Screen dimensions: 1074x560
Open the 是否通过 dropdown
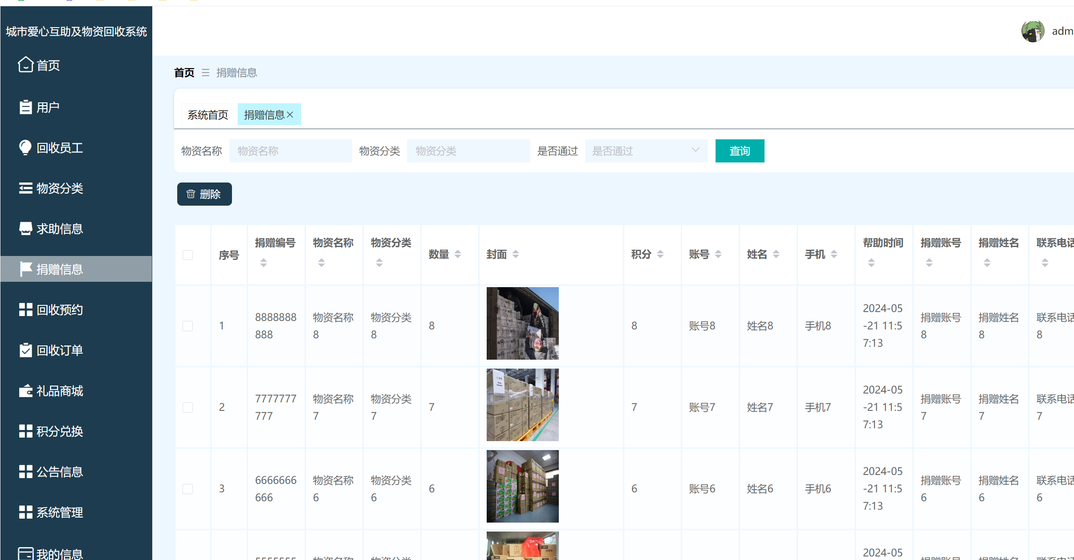[x=645, y=150]
